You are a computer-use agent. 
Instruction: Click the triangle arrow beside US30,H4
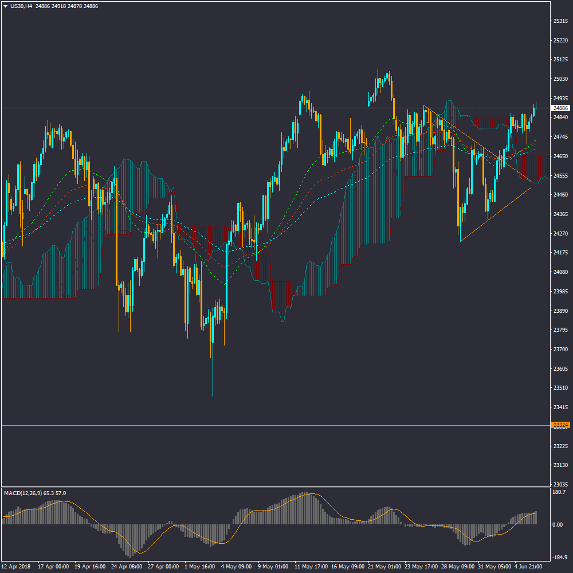point(6,6)
